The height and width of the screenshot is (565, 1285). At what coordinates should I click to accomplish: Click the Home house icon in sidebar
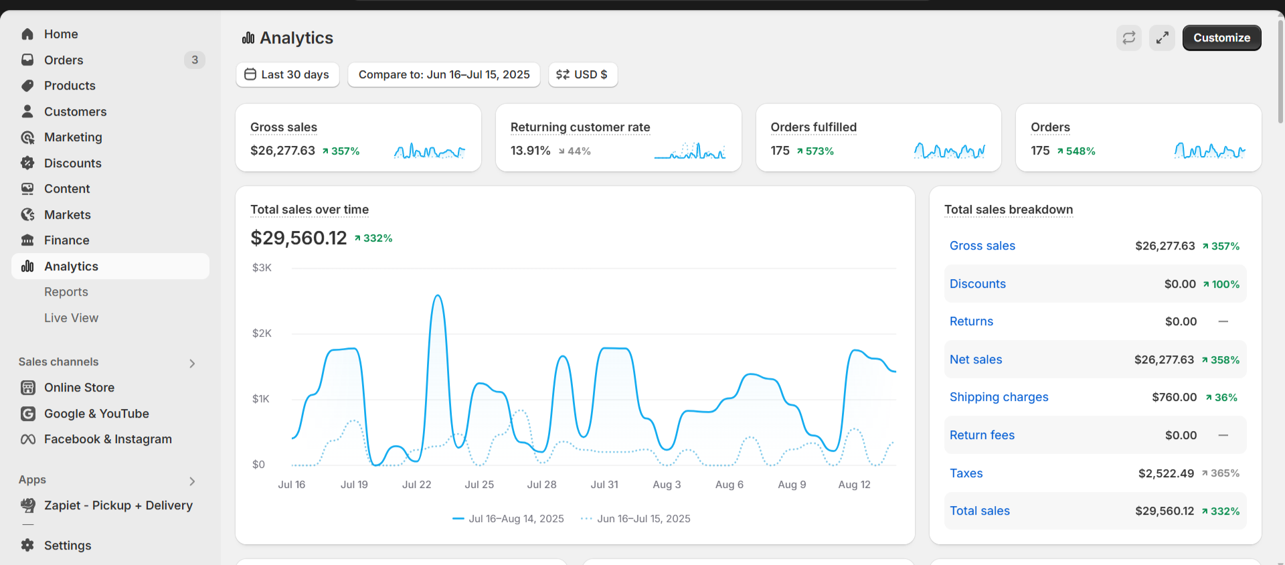[x=27, y=34]
